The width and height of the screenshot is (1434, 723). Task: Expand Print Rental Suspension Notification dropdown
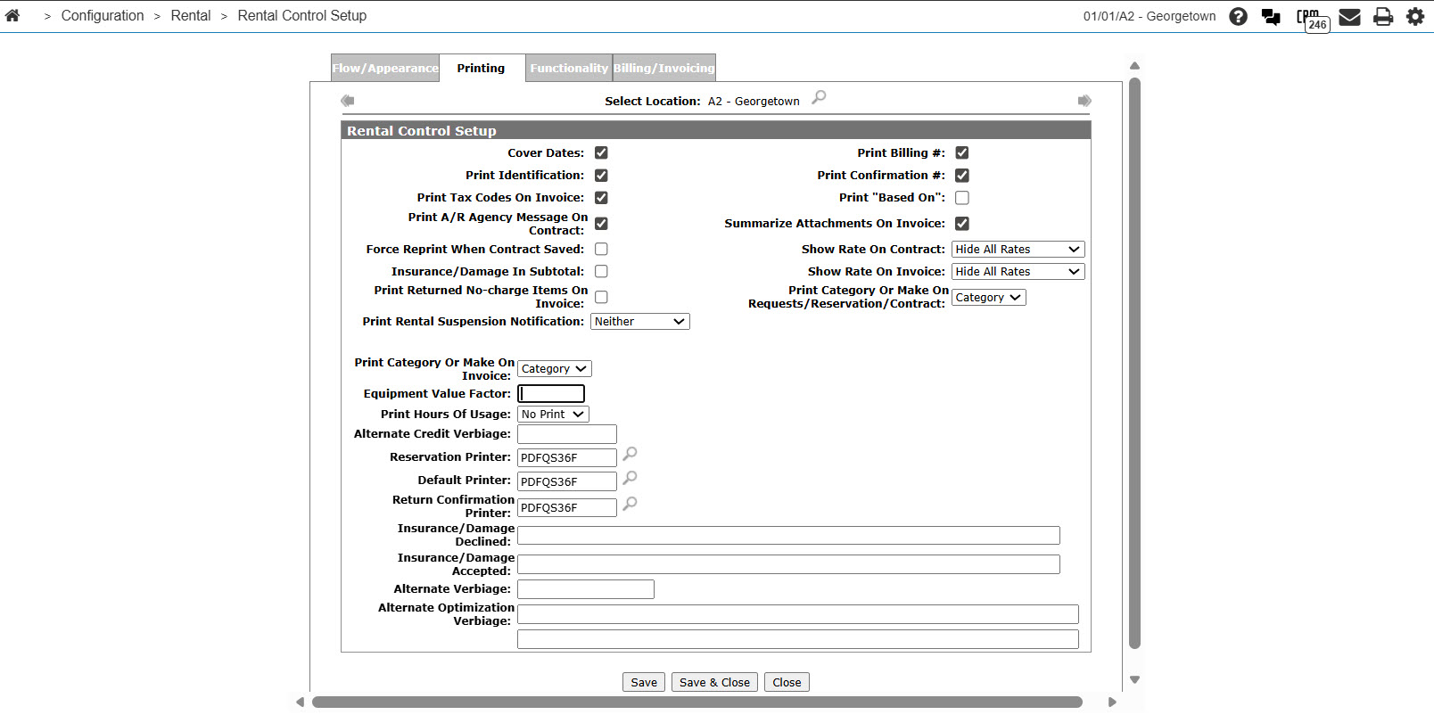point(639,322)
